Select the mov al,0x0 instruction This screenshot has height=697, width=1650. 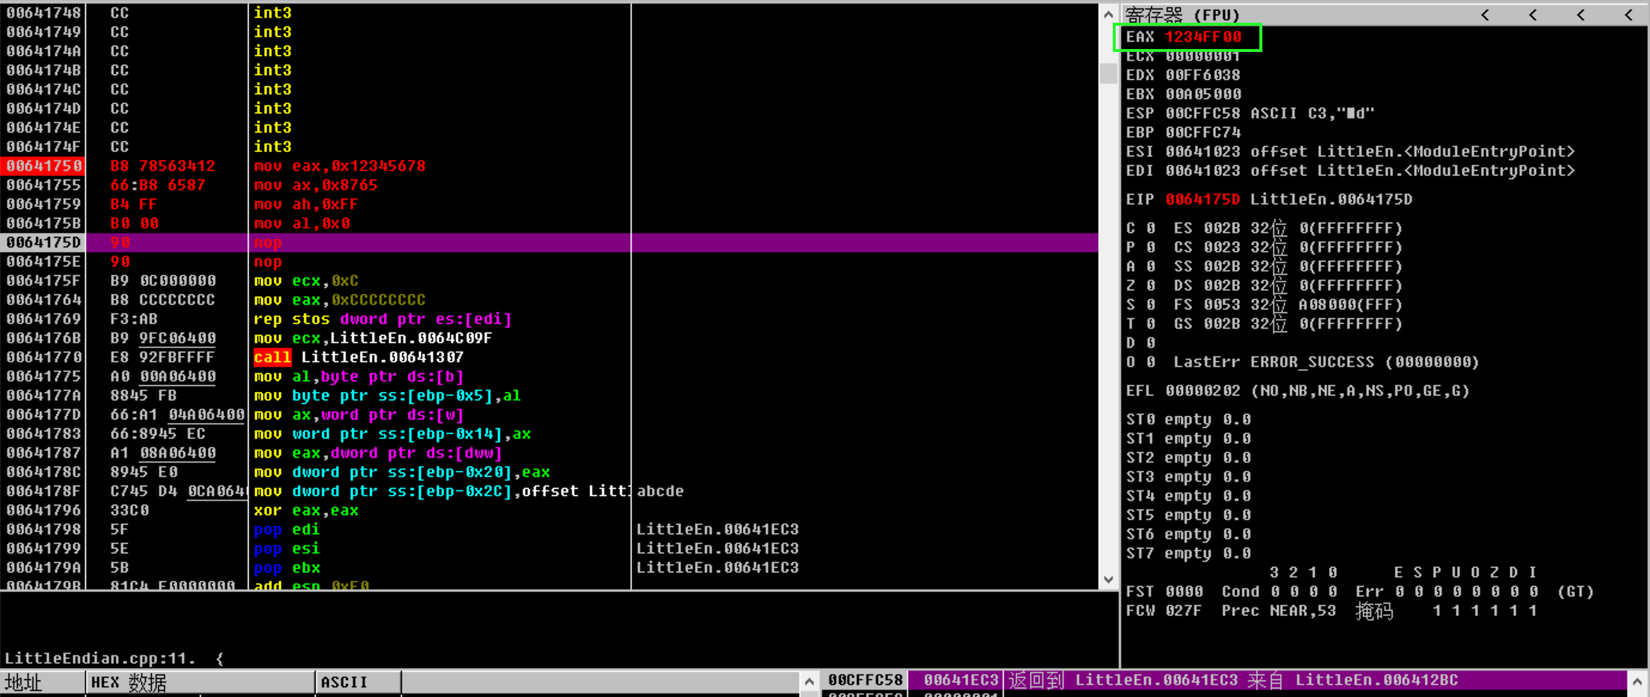click(x=302, y=224)
